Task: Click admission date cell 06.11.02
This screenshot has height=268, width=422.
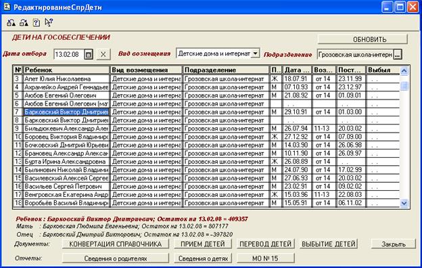Action: (351, 203)
